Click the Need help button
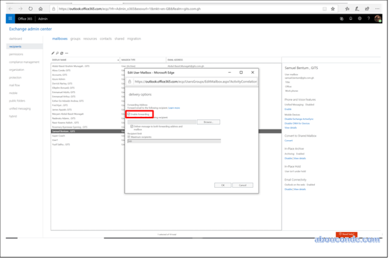Image resolution: width=389 pixels, height=258 pixels. coord(347,234)
